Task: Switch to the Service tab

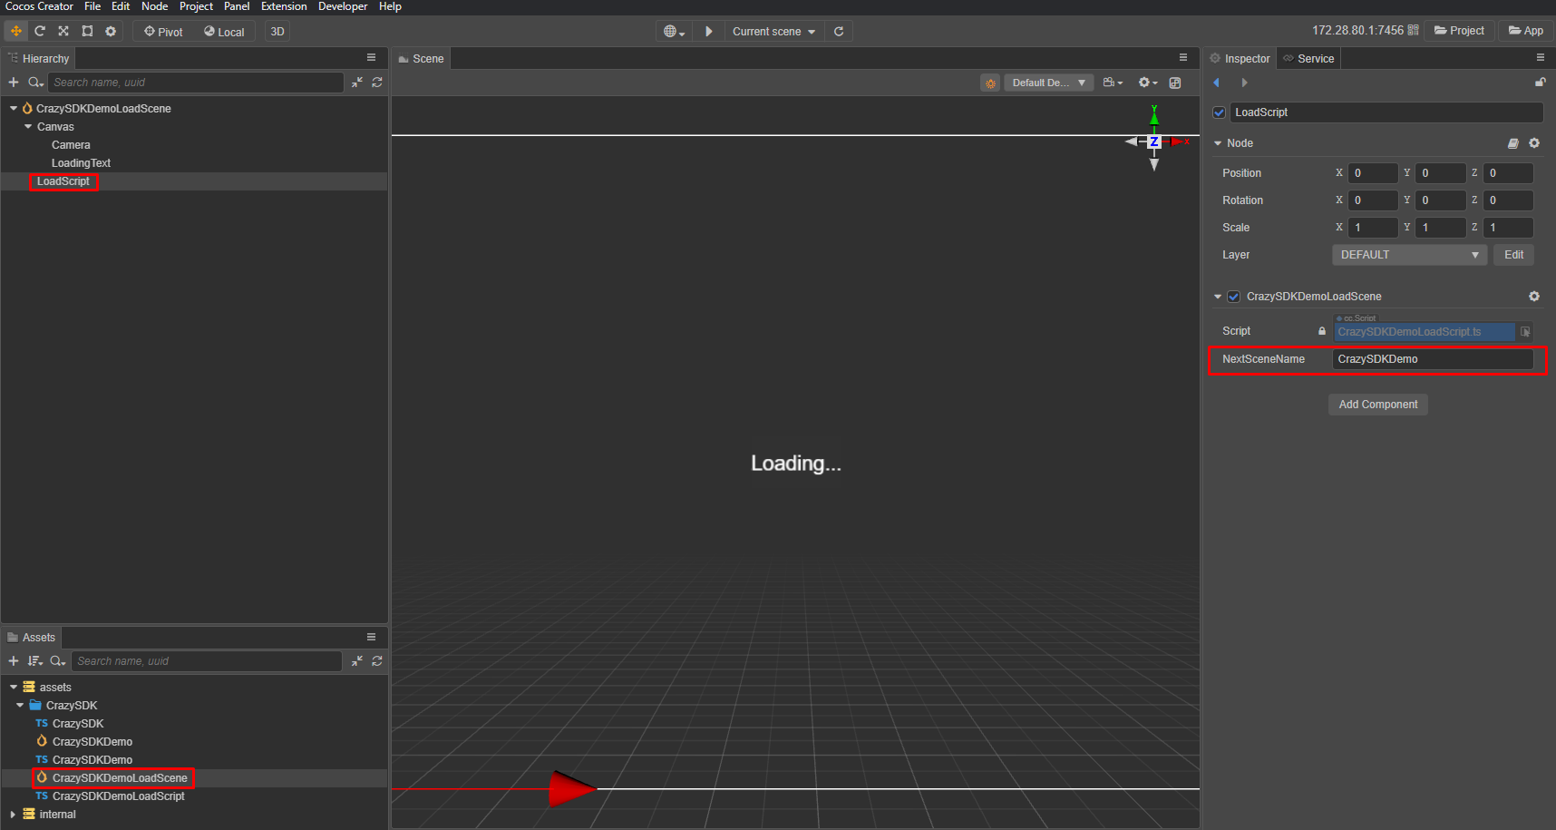Action: [x=1308, y=58]
